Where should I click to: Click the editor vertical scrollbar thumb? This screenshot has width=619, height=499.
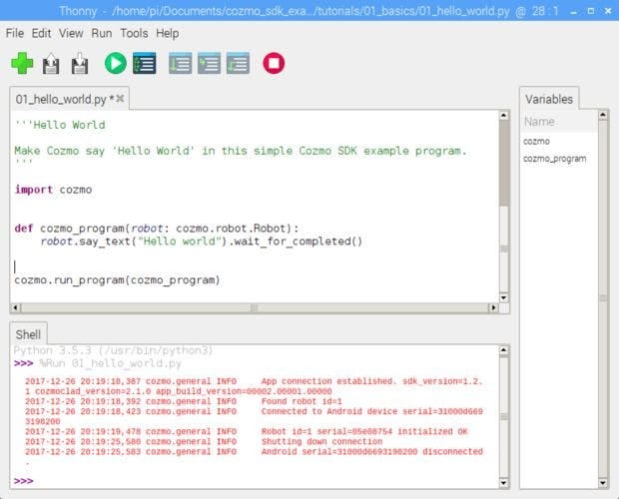coord(504,163)
